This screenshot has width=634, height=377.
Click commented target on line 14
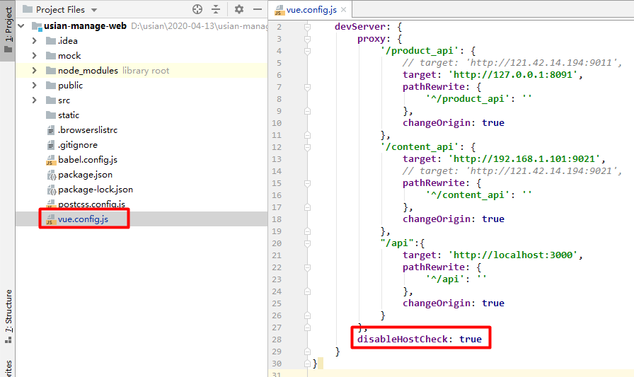tap(512, 171)
